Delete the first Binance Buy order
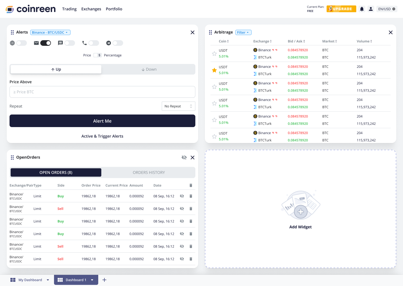The height and width of the screenshot is (286, 403). 191,196
